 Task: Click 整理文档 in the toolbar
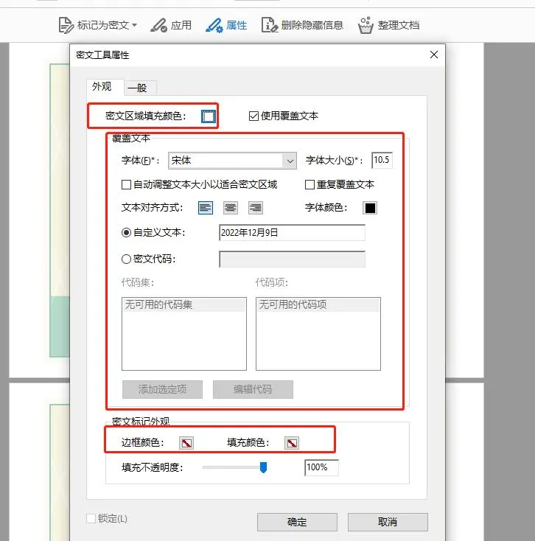click(x=389, y=25)
